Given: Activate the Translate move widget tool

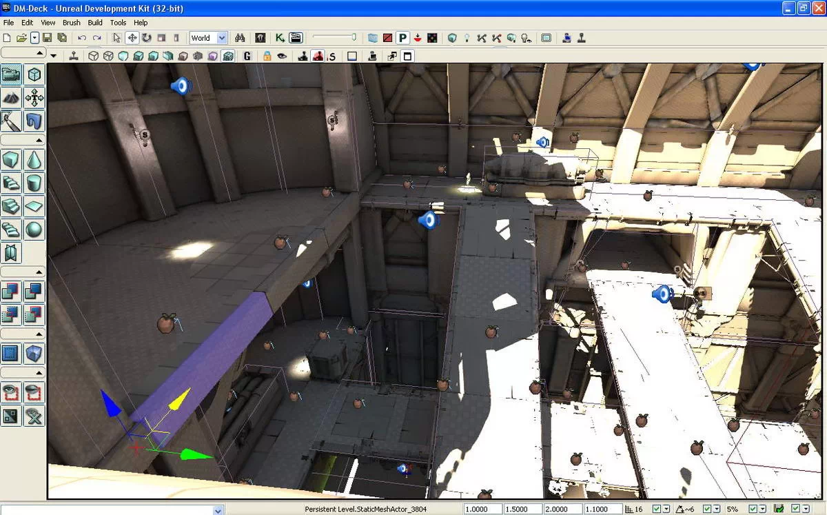Looking at the screenshot, I should pyautogui.click(x=132, y=38).
